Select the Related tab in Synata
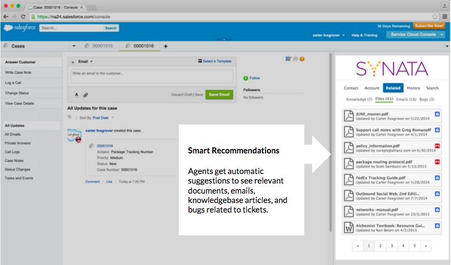This screenshot has width=451, height=265. [x=393, y=88]
